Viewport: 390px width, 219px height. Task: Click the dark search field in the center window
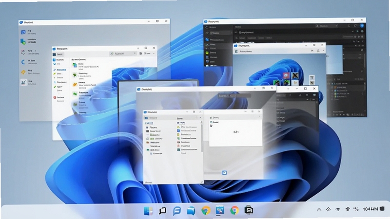[234, 95]
